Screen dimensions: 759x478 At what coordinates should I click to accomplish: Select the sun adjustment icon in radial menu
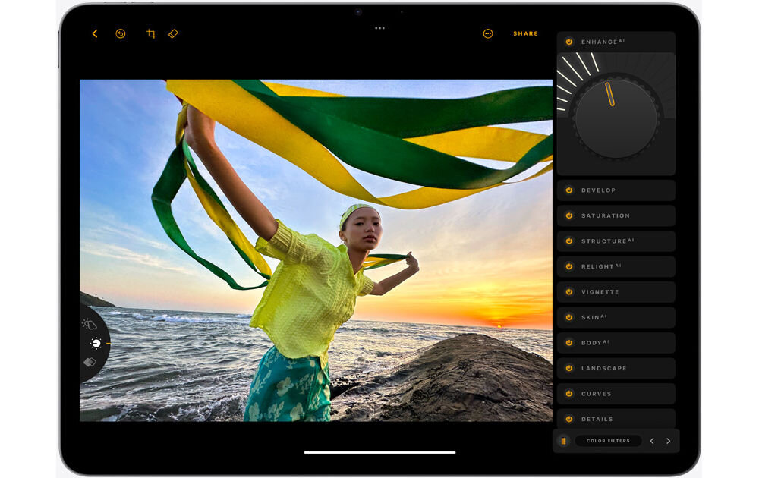pyautogui.click(x=96, y=343)
